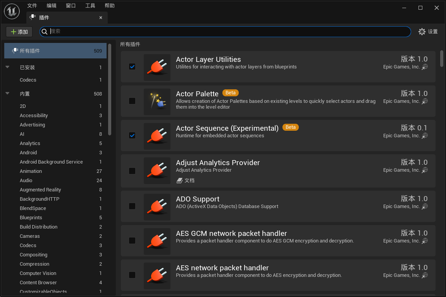Click the plug icon on 插件 tab
This screenshot has height=297, width=446.
click(33, 17)
